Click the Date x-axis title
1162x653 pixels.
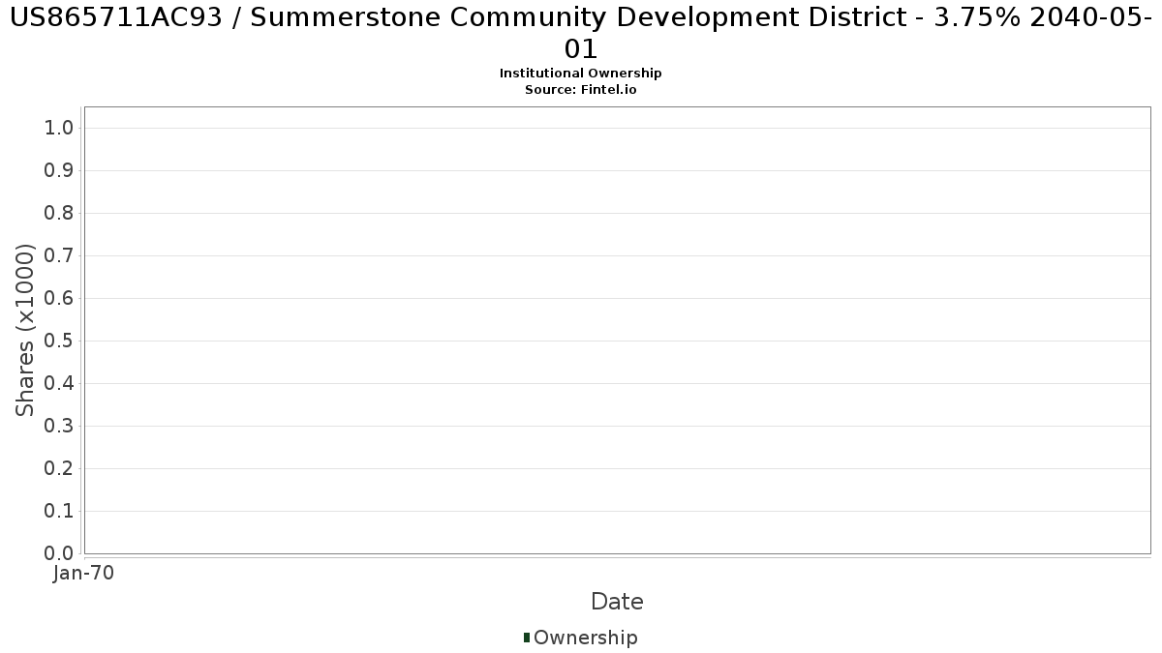(617, 602)
